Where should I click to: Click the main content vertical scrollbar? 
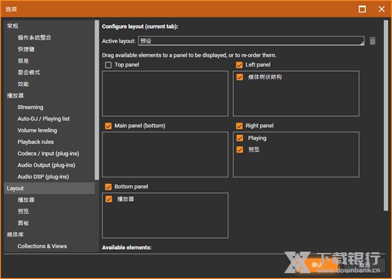click(x=385, y=117)
